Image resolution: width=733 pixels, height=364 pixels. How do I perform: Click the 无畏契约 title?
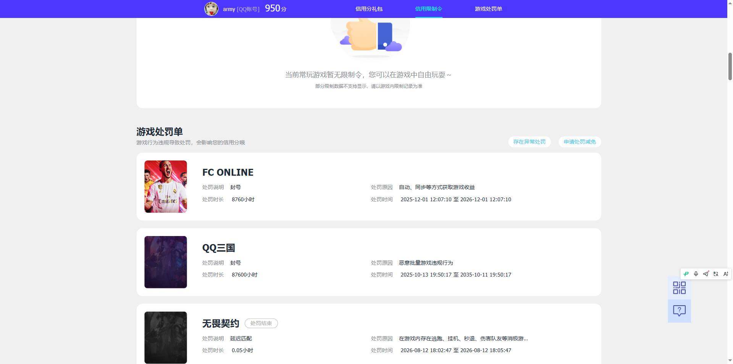coord(221,324)
